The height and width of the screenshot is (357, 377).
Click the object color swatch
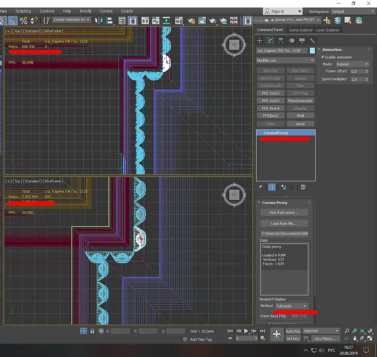(312, 51)
